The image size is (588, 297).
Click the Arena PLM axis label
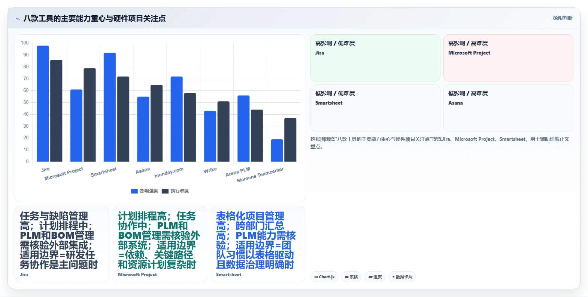tap(238, 172)
